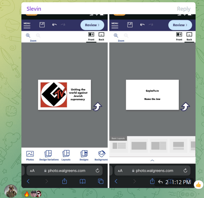
Task: Open the Designs tool
Action: pos(84,156)
